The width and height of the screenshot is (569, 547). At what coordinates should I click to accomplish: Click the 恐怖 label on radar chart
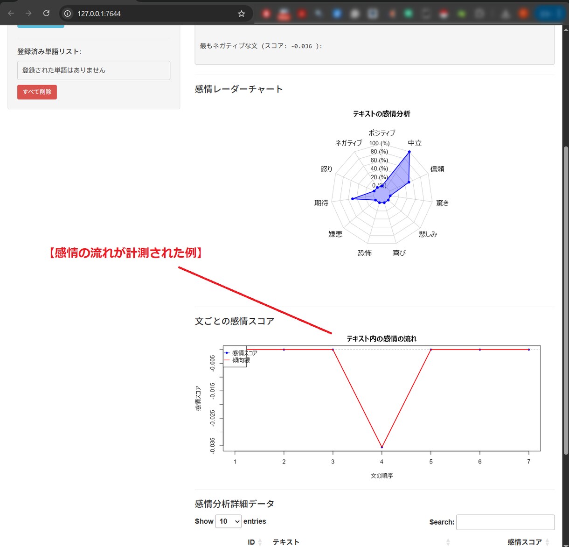[365, 253]
